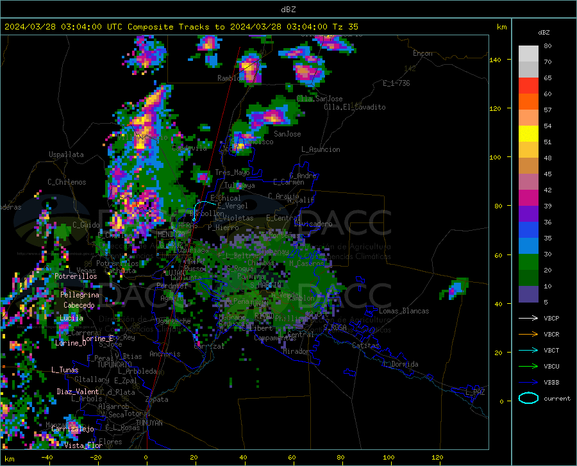This screenshot has height=466, width=577.
Task: Click the km unit label at bottom left
Action: 9,459
